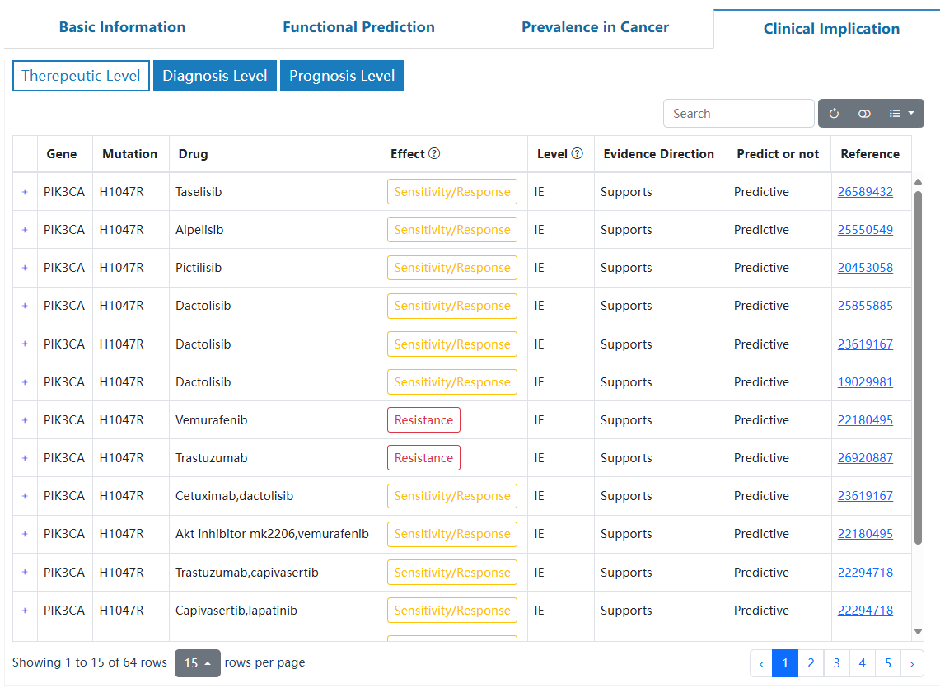Open the columns list dropdown

coord(901,114)
